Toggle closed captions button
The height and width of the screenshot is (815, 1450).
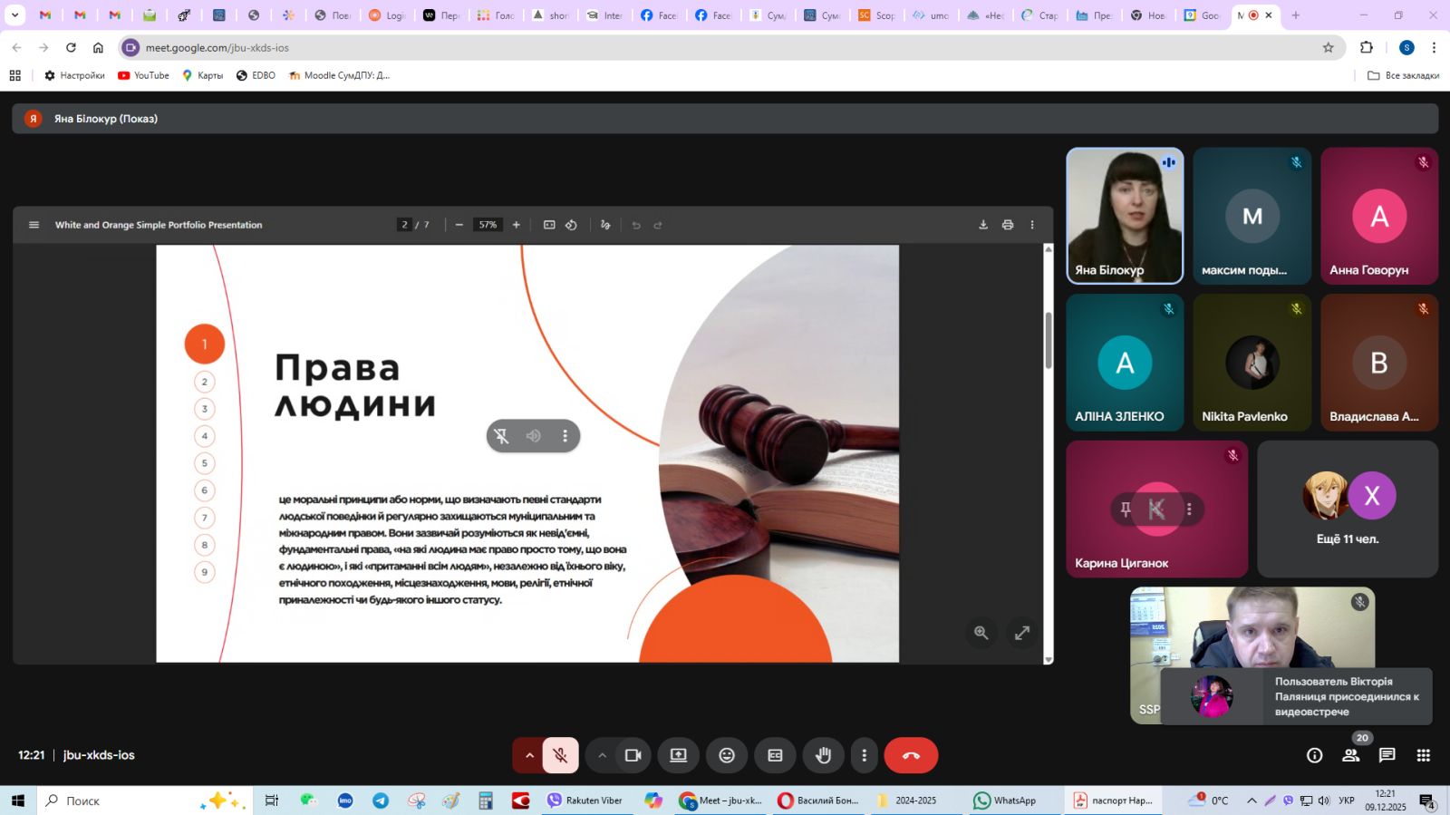(x=775, y=755)
